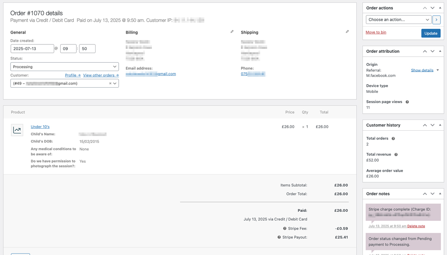Click the Shipping edit pencil icon
Screen dimensions: 447x255
pyautogui.click(x=347, y=32)
